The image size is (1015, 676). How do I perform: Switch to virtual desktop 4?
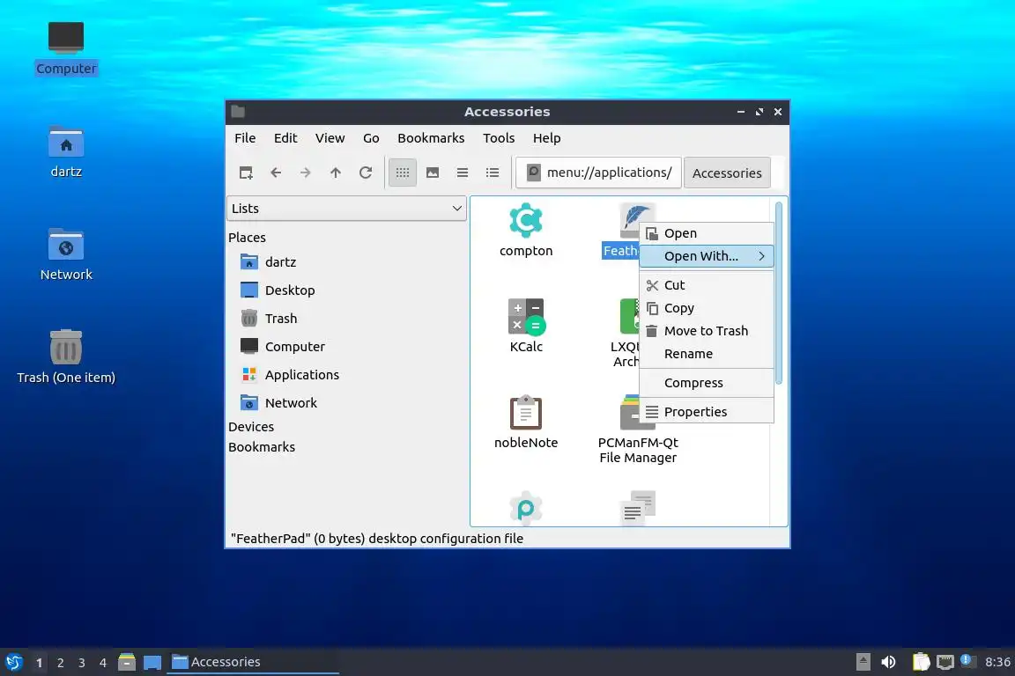click(x=103, y=663)
